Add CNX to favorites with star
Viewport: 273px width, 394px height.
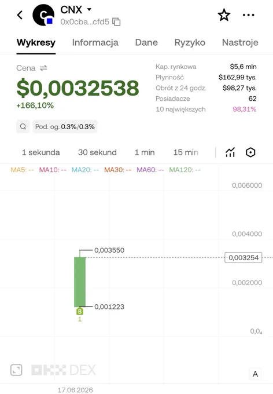pyautogui.click(x=224, y=15)
